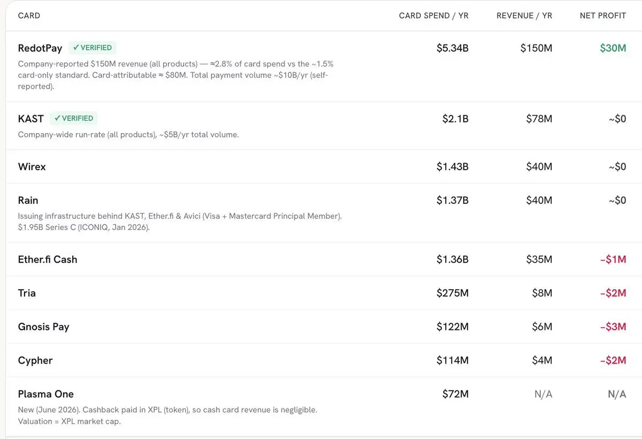The height and width of the screenshot is (439, 642).
Task: Select the CARD column header
Action: point(29,16)
